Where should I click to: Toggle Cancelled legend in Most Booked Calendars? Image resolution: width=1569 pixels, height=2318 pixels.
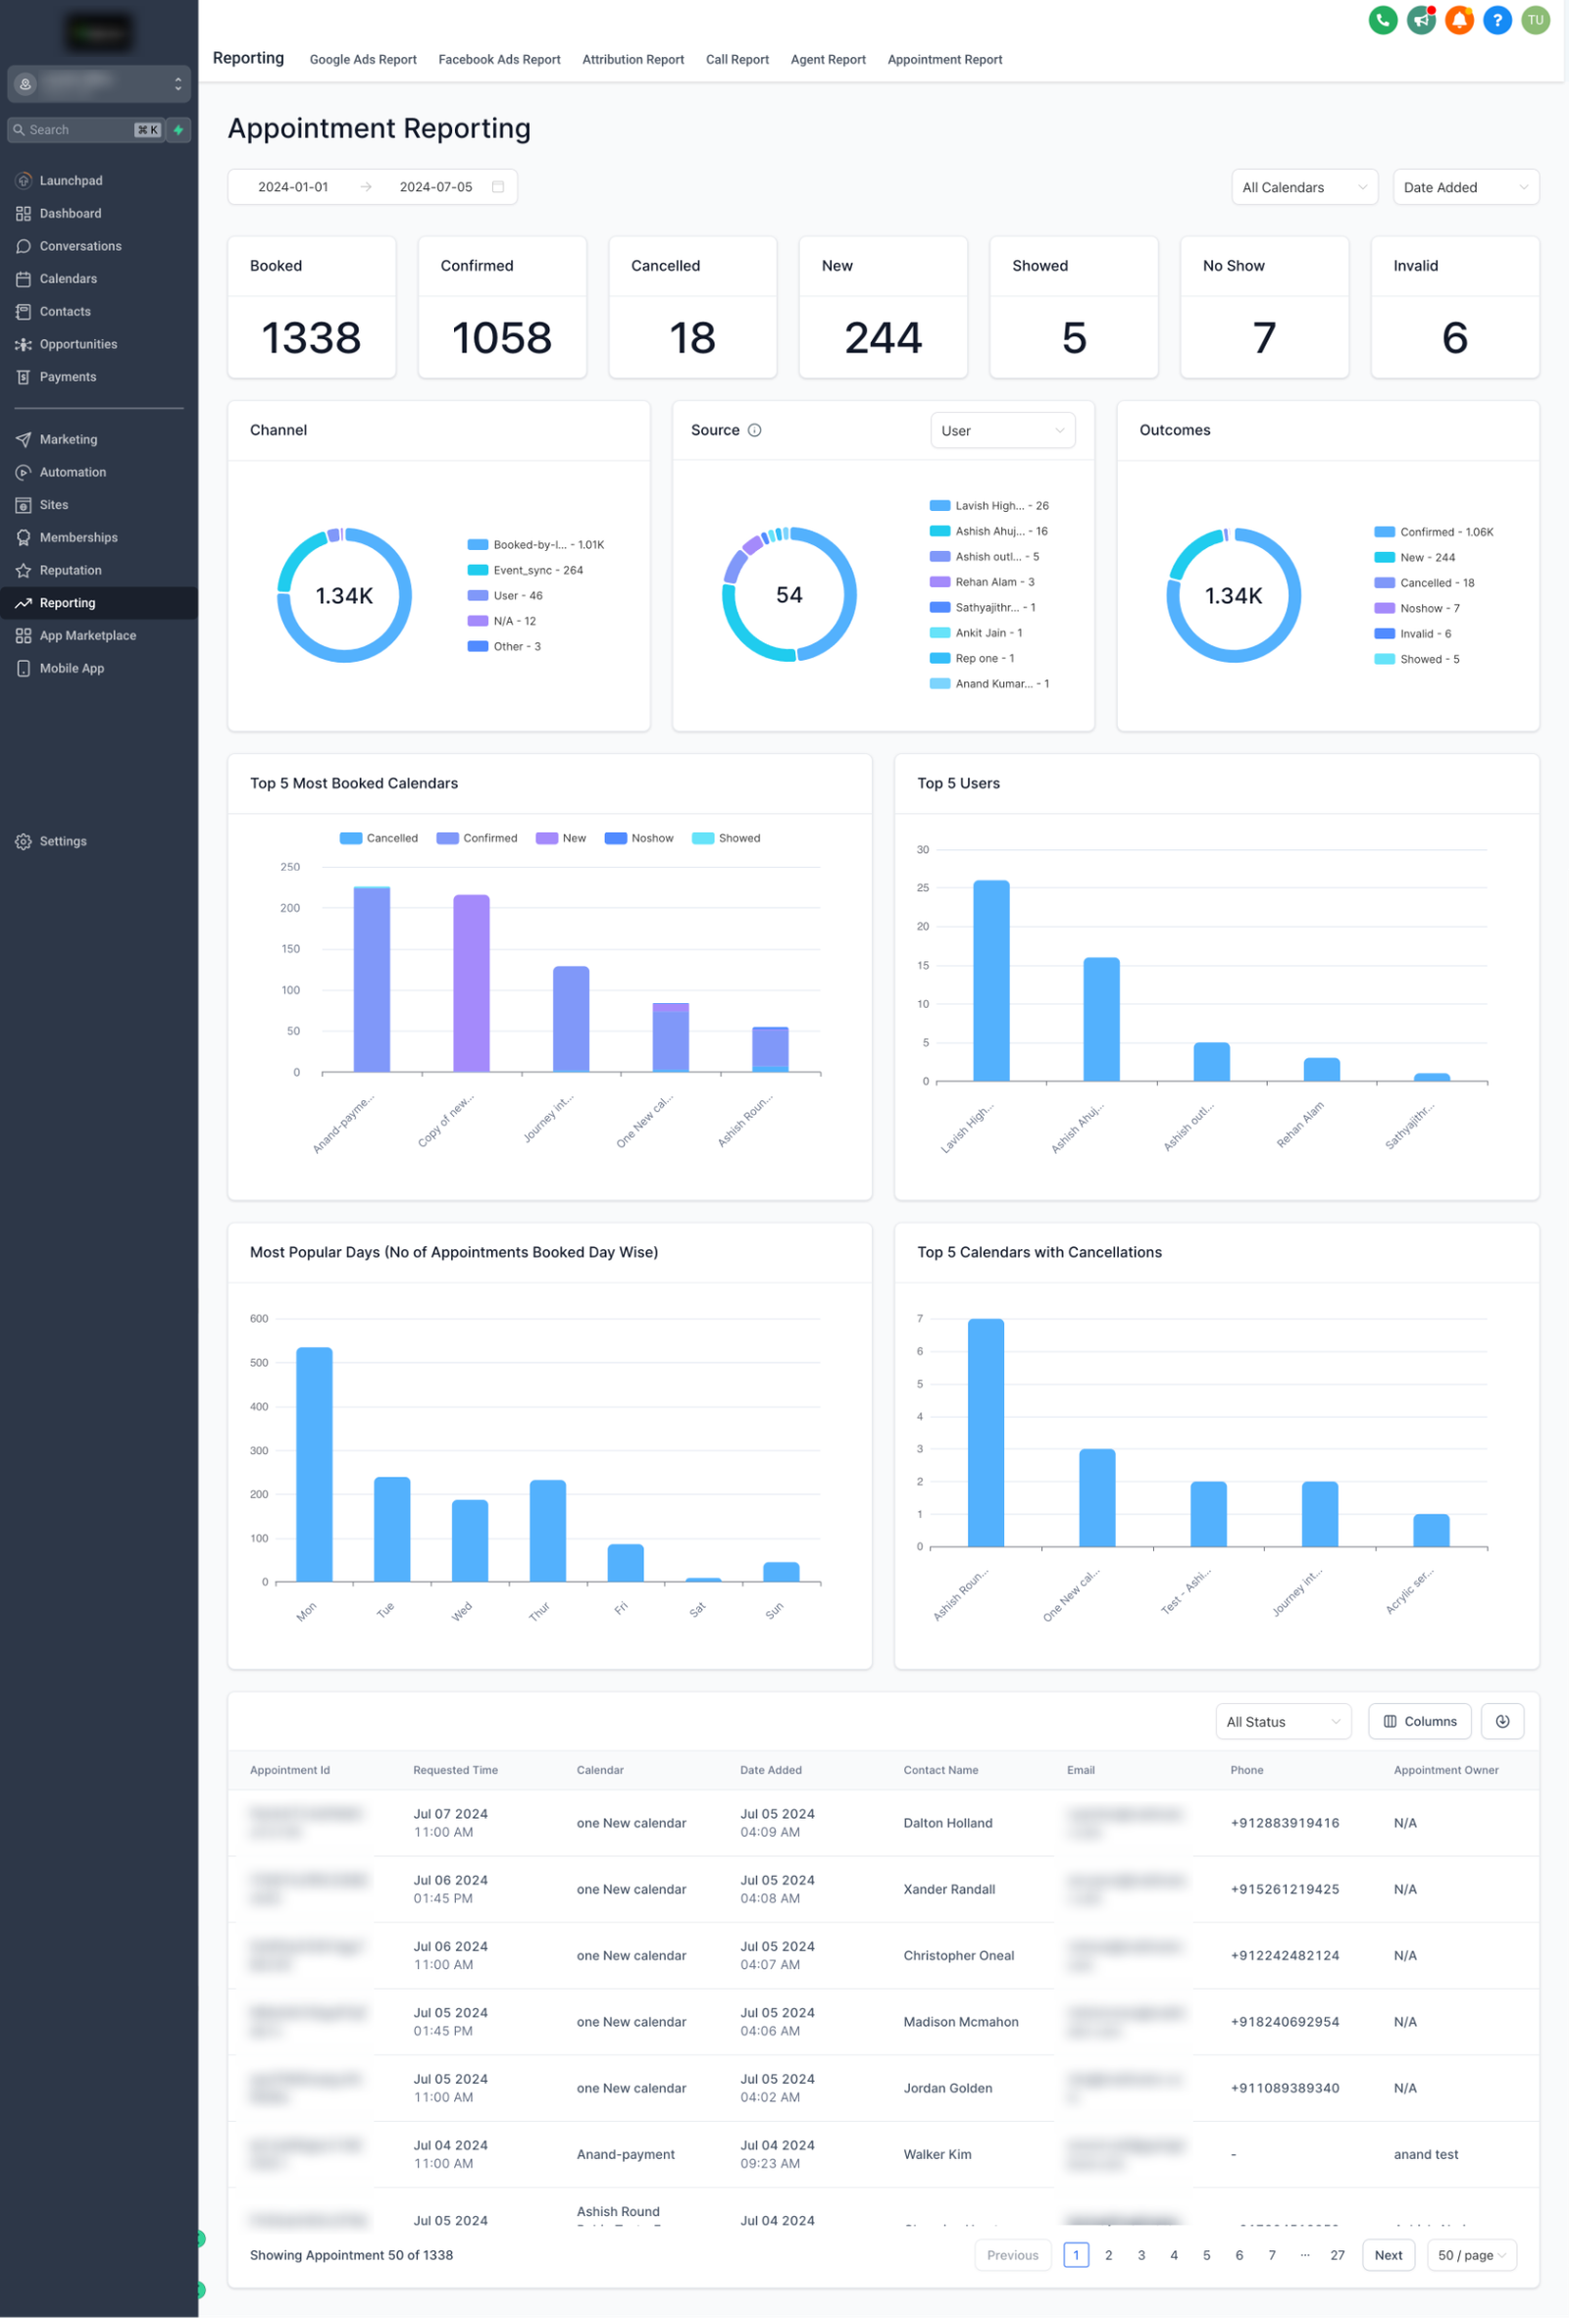(x=380, y=837)
